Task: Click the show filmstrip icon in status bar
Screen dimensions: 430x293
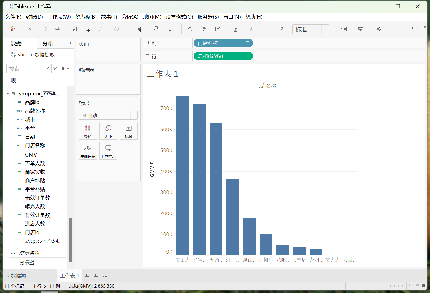Action: 417,286
